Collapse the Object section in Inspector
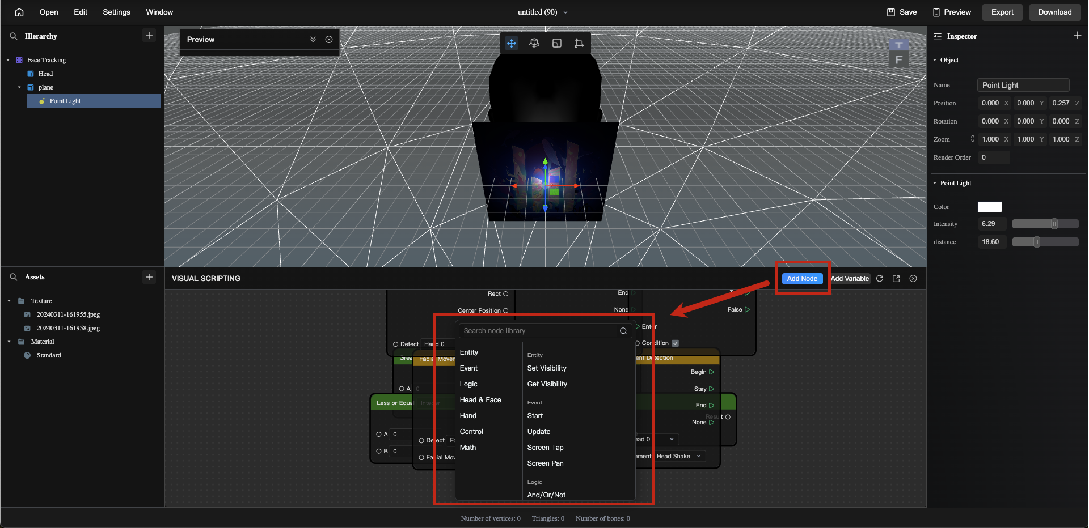The width and height of the screenshot is (1089, 528). coord(935,60)
